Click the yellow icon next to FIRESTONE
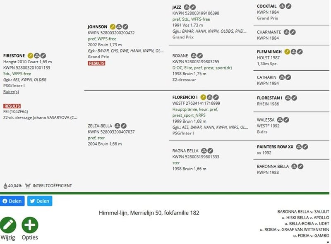 pos(30,55)
